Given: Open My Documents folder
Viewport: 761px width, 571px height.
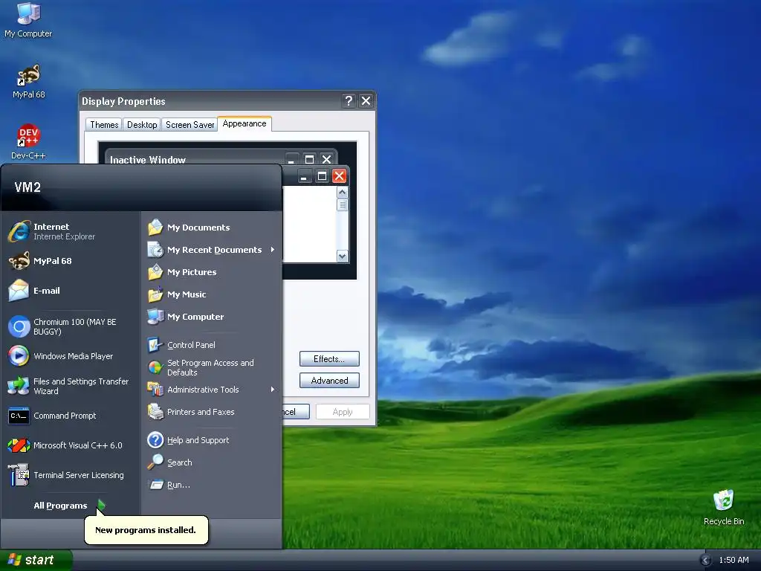Looking at the screenshot, I should (212, 228).
